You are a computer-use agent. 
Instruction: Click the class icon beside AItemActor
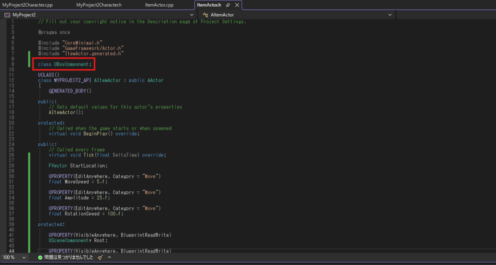tap(205, 15)
